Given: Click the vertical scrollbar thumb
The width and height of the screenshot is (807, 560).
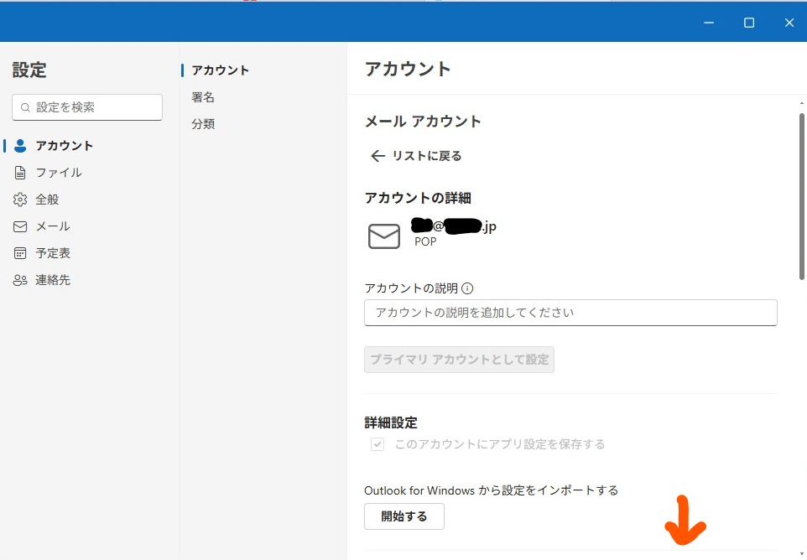Looking at the screenshot, I should [x=801, y=196].
